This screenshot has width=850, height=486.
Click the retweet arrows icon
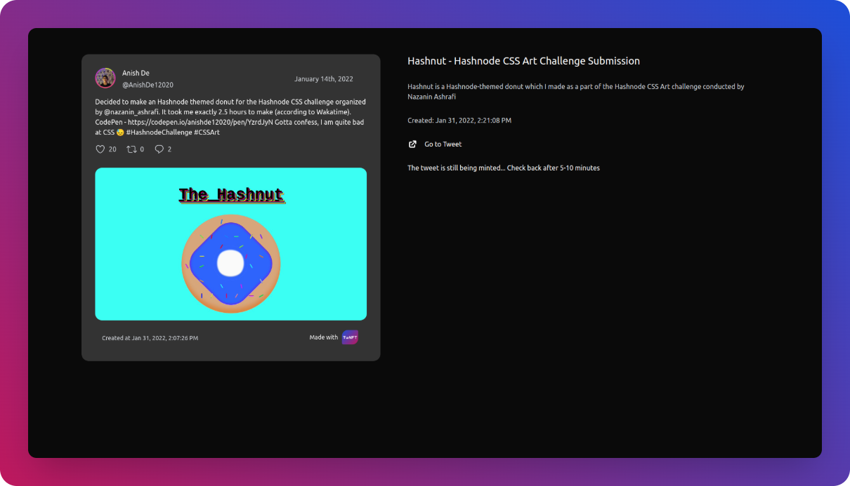(x=131, y=149)
